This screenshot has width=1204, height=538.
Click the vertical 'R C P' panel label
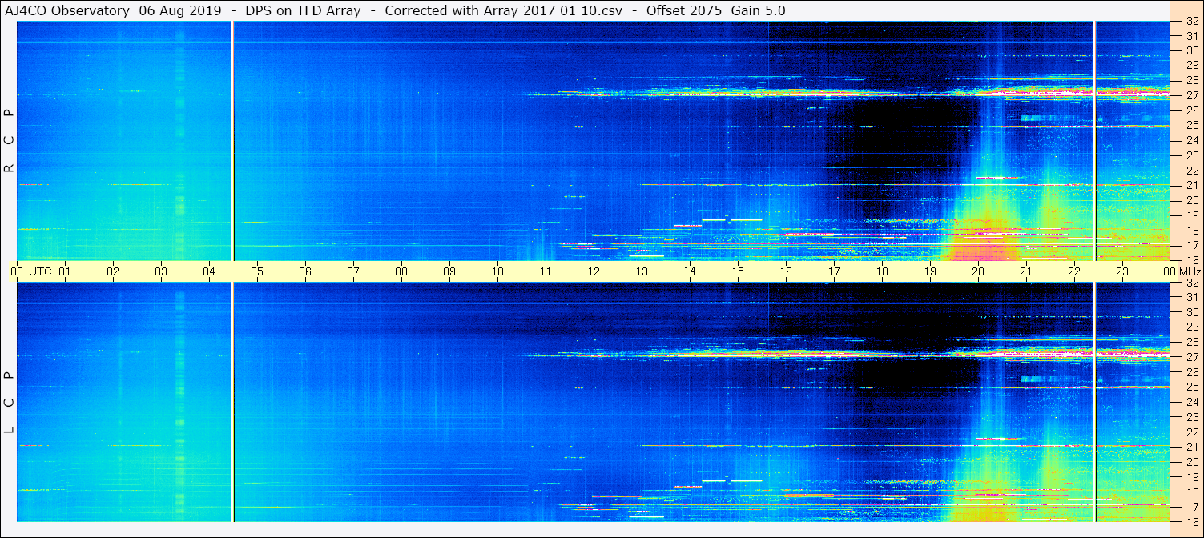coord(10,140)
